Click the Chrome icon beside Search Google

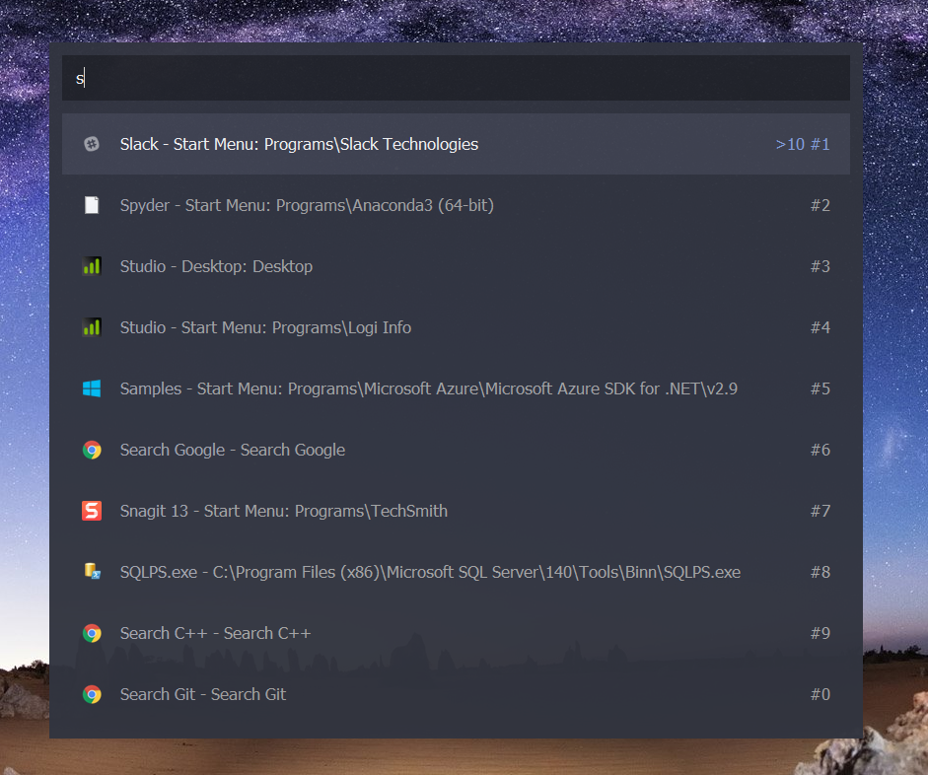pyautogui.click(x=92, y=450)
